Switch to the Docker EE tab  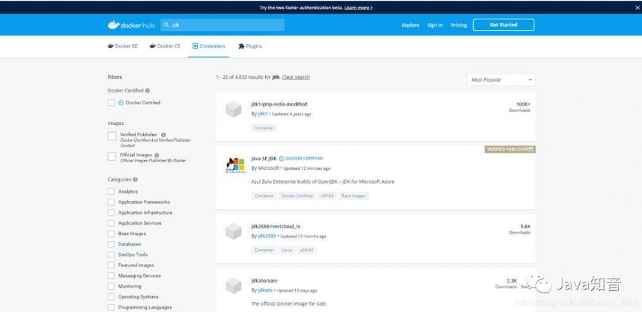pos(123,46)
